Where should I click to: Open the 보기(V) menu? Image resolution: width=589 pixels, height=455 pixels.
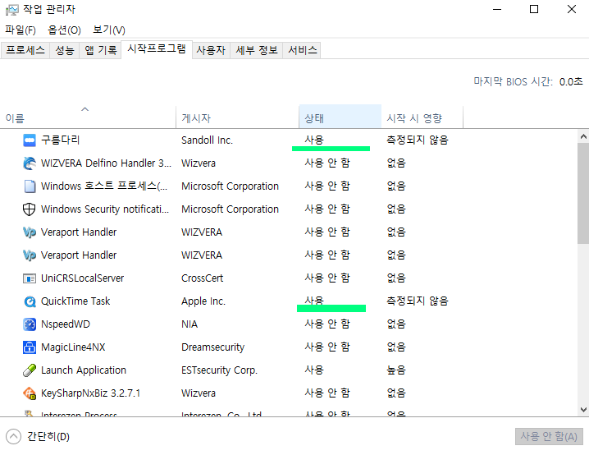(x=109, y=30)
